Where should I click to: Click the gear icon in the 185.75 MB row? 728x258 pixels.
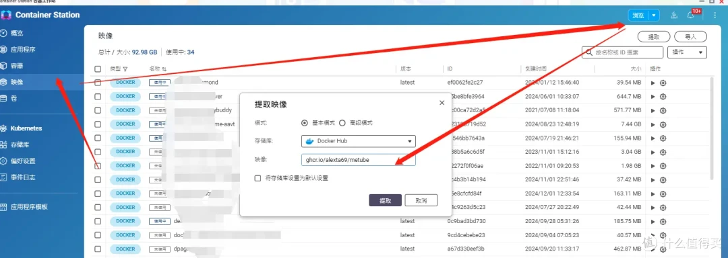point(663,221)
